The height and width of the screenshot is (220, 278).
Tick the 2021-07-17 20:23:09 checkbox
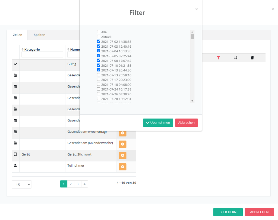[x=99, y=79]
